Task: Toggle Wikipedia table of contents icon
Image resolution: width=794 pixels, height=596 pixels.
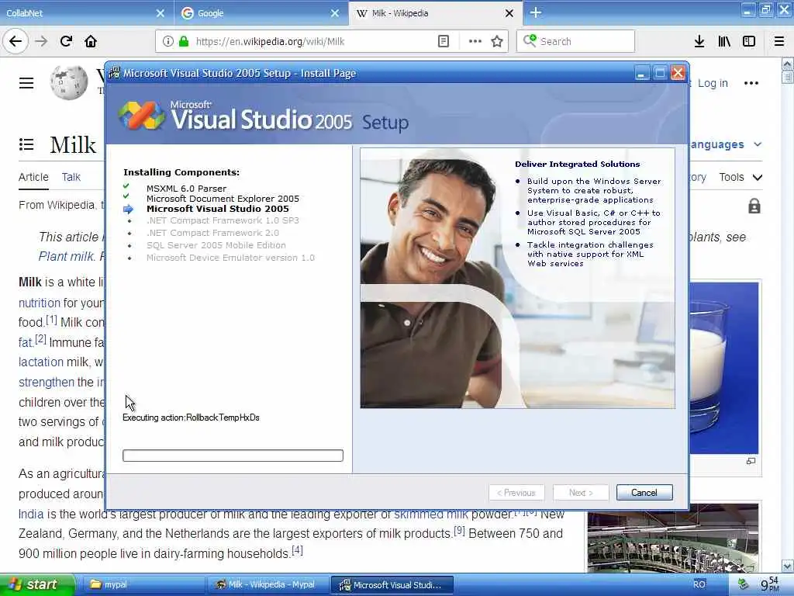Action: point(26,144)
